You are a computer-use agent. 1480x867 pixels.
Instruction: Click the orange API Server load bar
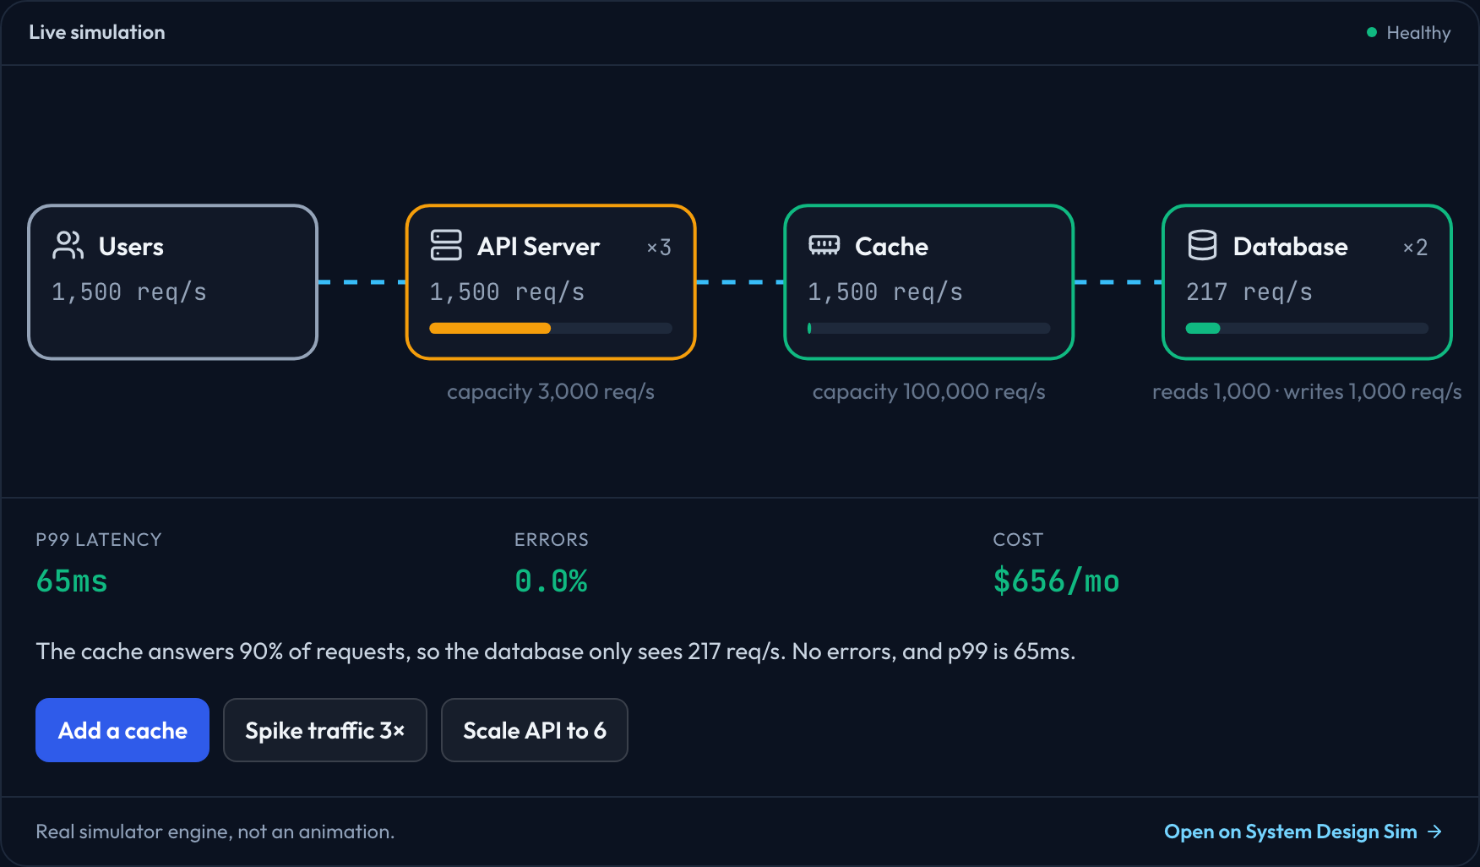551,328
